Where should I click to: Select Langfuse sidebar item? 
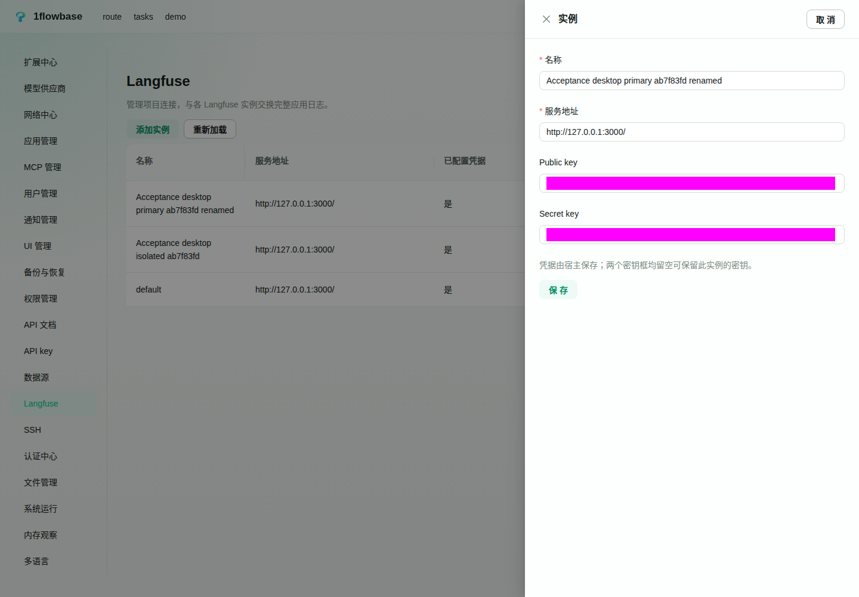[54, 404]
